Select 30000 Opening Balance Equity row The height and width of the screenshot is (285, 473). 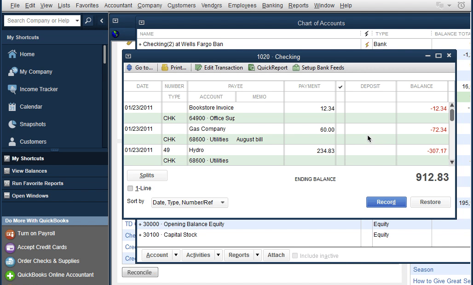click(x=249, y=224)
